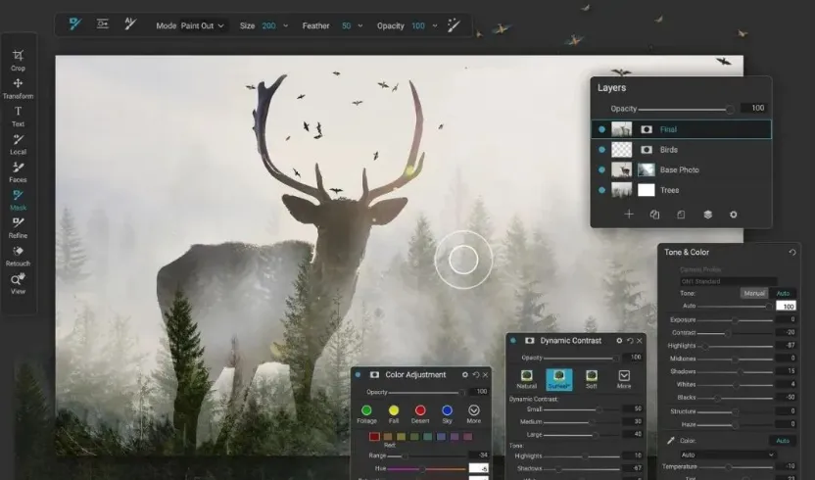Open the brush Size dropdown arrow
The height and width of the screenshot is (480, 815).
(285, 25)
